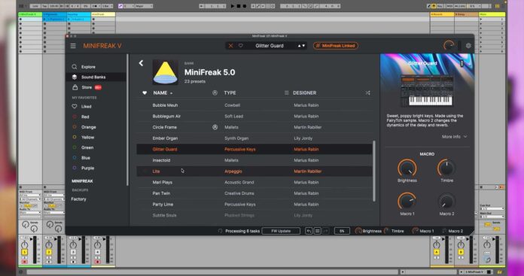This screenshot has height=276, width=524.
Task: Sort presets by Type column header
Action: [230, 93]
